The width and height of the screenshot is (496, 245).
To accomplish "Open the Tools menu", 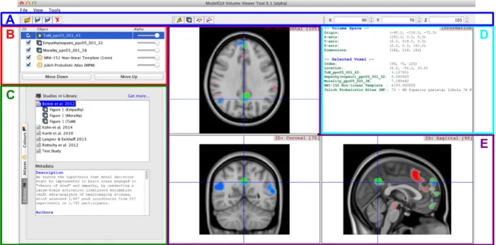I will point(54,10).
